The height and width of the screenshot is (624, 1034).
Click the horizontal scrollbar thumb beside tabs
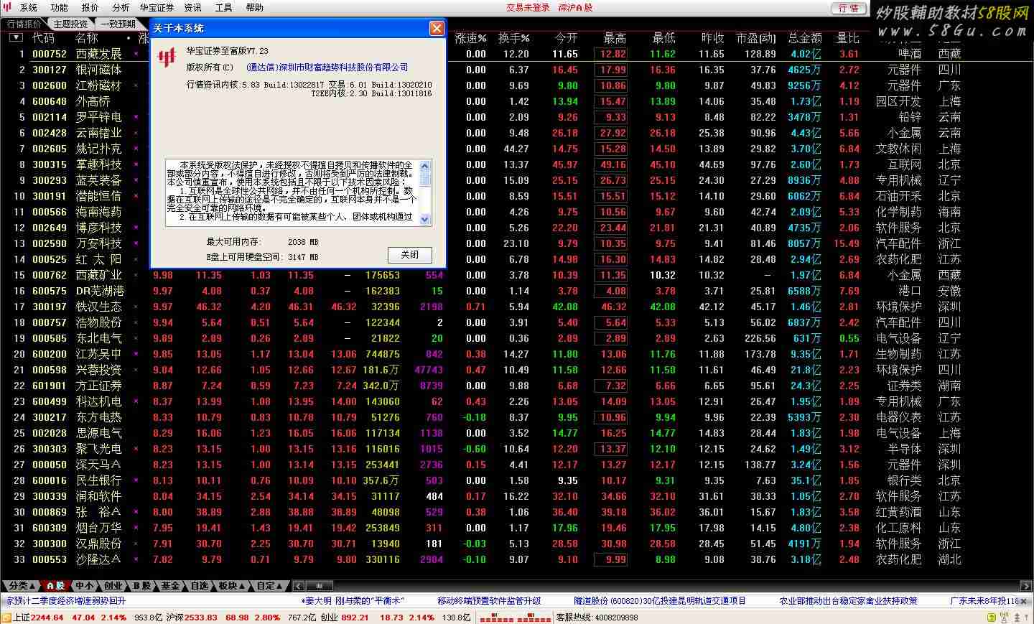pyautogui.click(x=320, y=586)
